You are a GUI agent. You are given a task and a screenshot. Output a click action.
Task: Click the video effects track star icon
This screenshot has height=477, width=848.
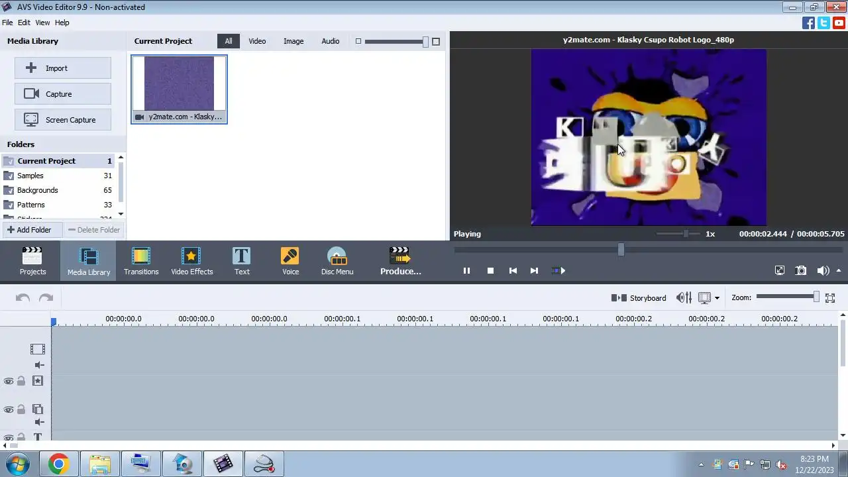click(38, 381)
